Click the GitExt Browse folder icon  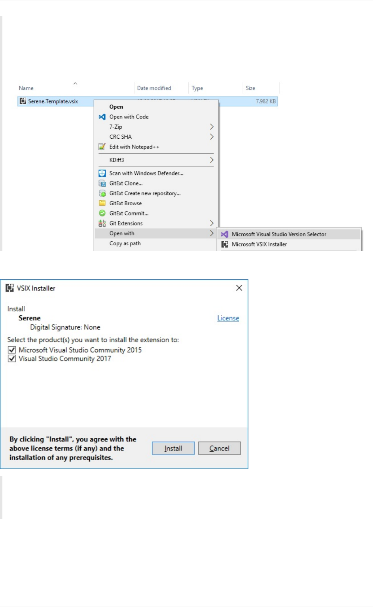point(102,203)
